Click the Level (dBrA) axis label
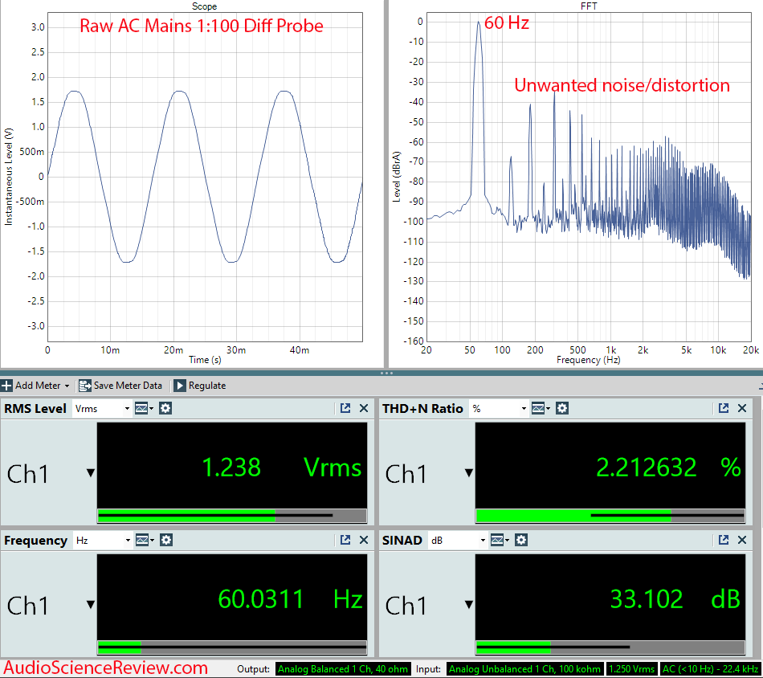The height and width of the screenshot is (678, 763). click(397, 177)
